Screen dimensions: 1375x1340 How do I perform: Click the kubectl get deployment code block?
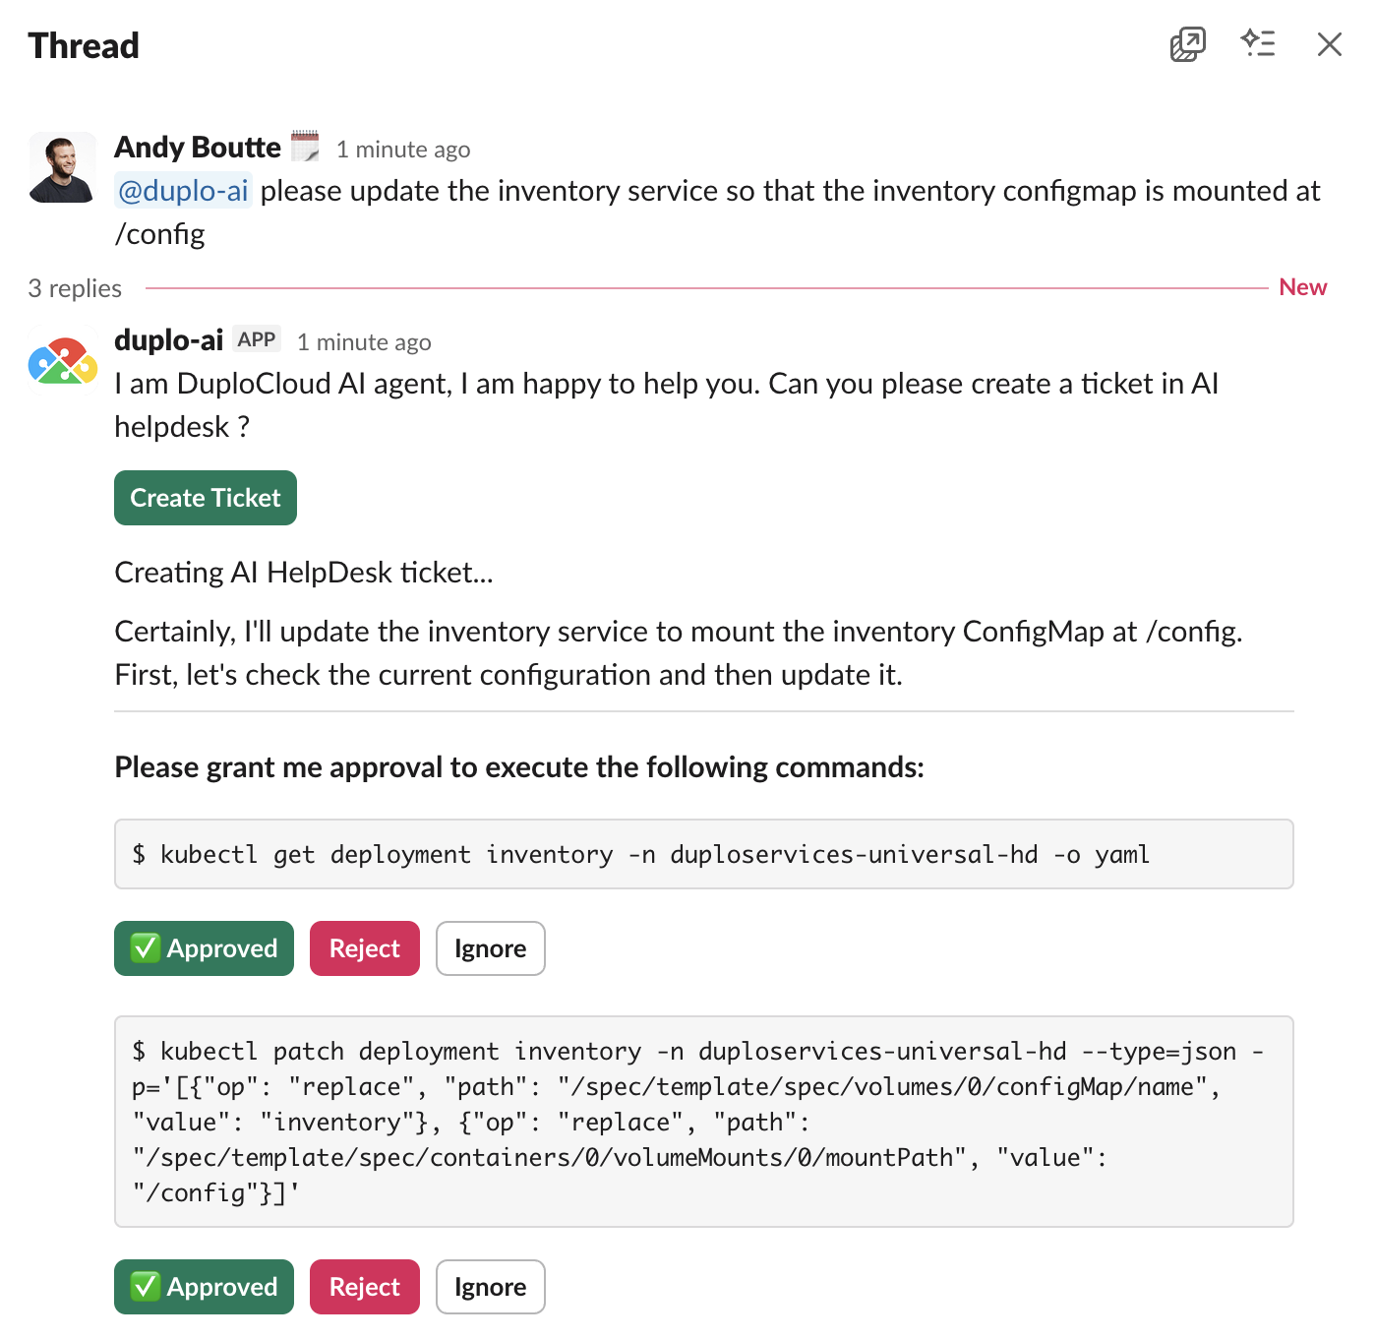pyautogui.click(x=703, y=854)
